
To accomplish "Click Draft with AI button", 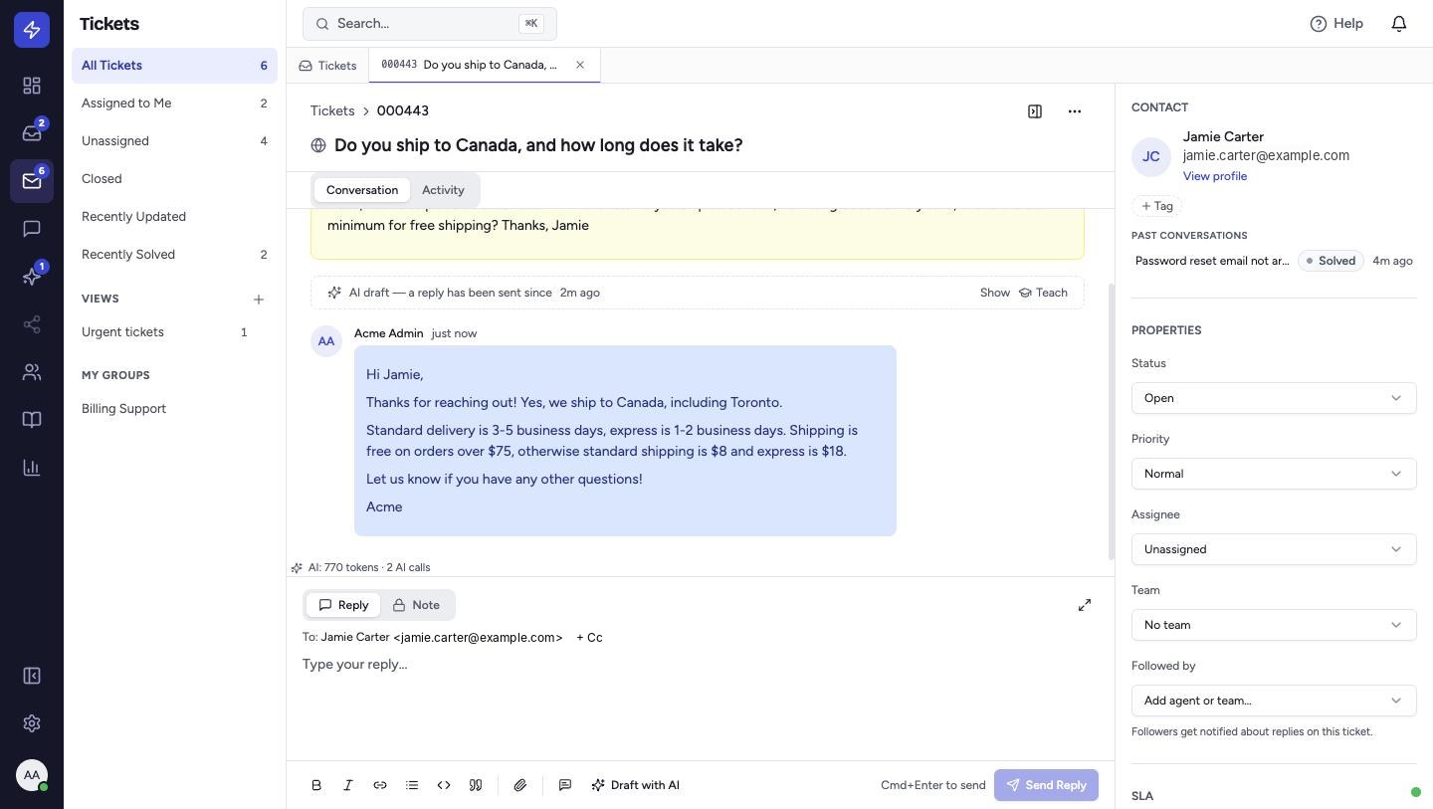I will pyautogui.click(x=635, y=785).
